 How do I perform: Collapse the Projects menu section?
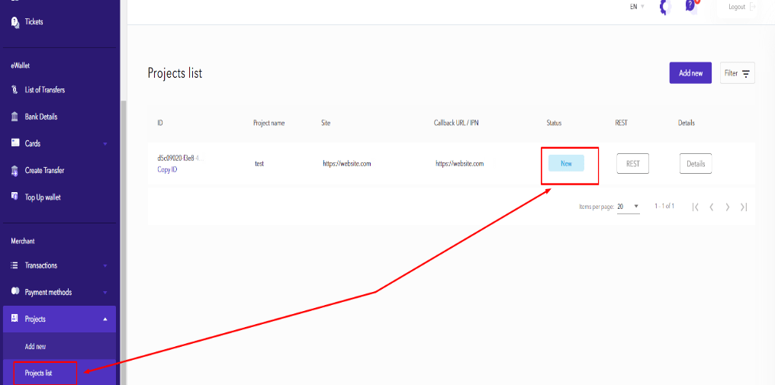coord(105,319)
